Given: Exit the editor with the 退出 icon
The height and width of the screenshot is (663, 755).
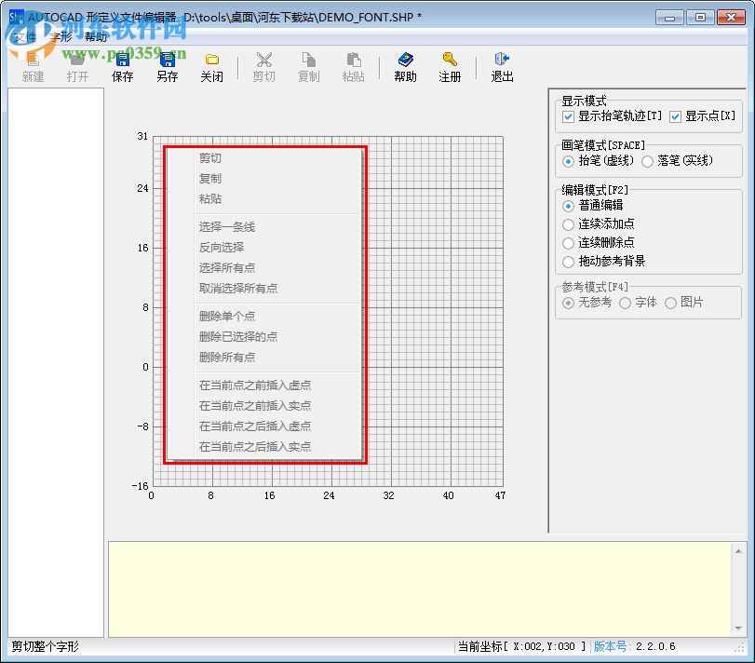Looking at the screenshot, I should coord(501,65).
